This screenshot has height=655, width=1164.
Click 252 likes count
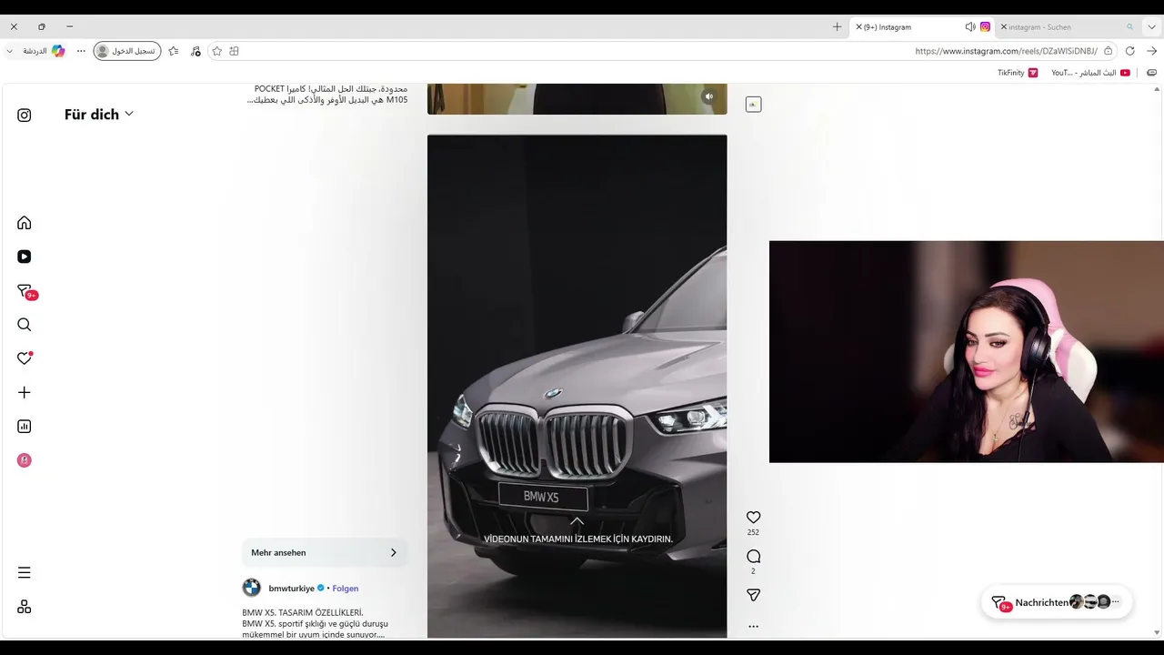point(753,532)
